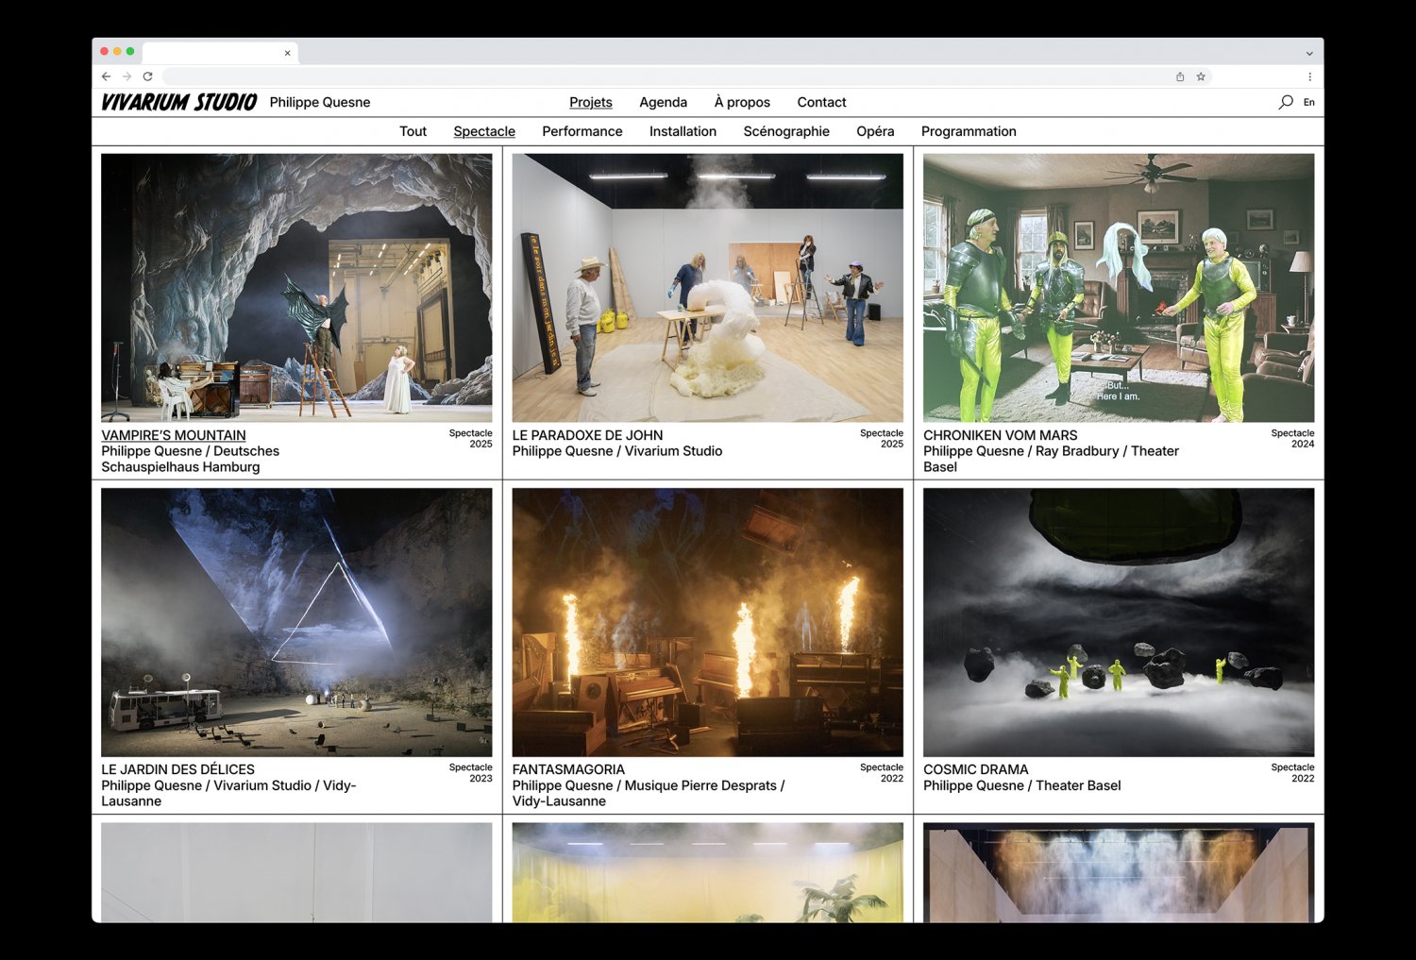Click the LE PARADOXE DE JOHN title

(x=587, y=435)
